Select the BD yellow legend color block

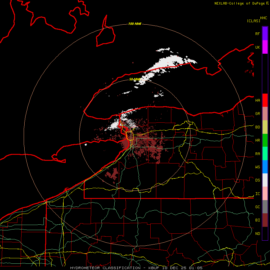pyautogui.click(x=265, y=127)
